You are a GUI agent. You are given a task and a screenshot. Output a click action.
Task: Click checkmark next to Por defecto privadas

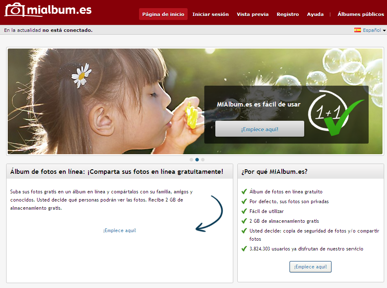coord(244,202)
